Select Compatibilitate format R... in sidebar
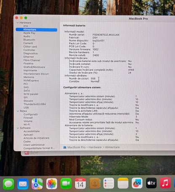This screenshot has width=175, height=192. [39, 148]
